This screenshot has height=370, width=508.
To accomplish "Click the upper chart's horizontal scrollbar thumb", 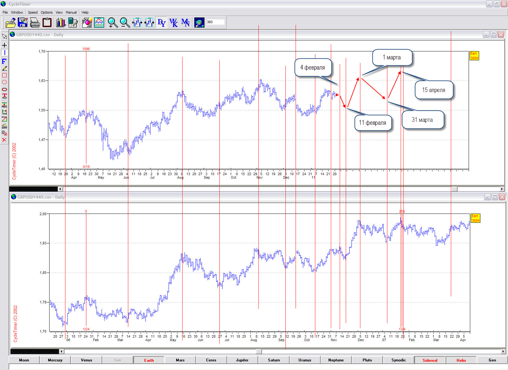I will pos(455,189).
